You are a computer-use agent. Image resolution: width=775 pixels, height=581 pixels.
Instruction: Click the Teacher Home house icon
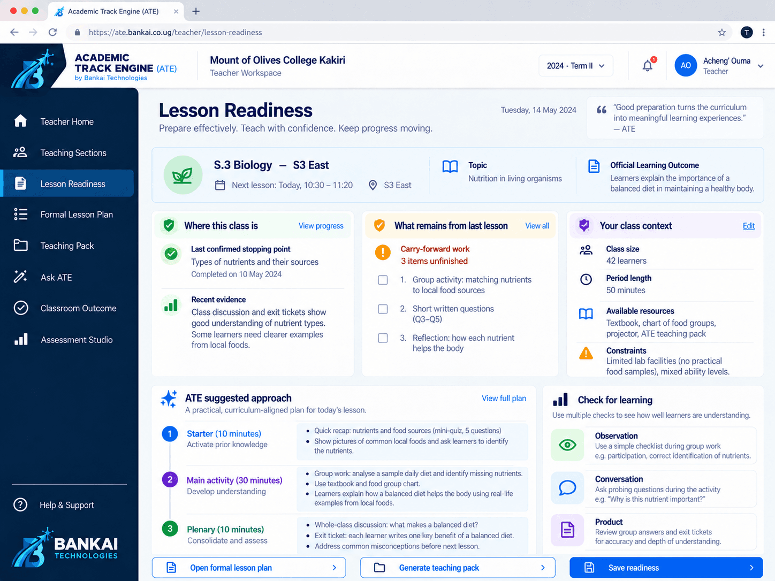(20, 121)
